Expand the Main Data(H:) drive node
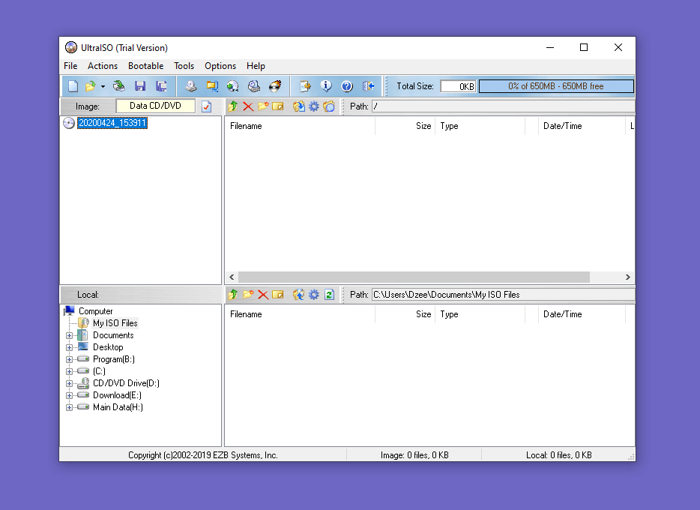The height and width of the screenshot is (510, 700). [x=69, y=408]
